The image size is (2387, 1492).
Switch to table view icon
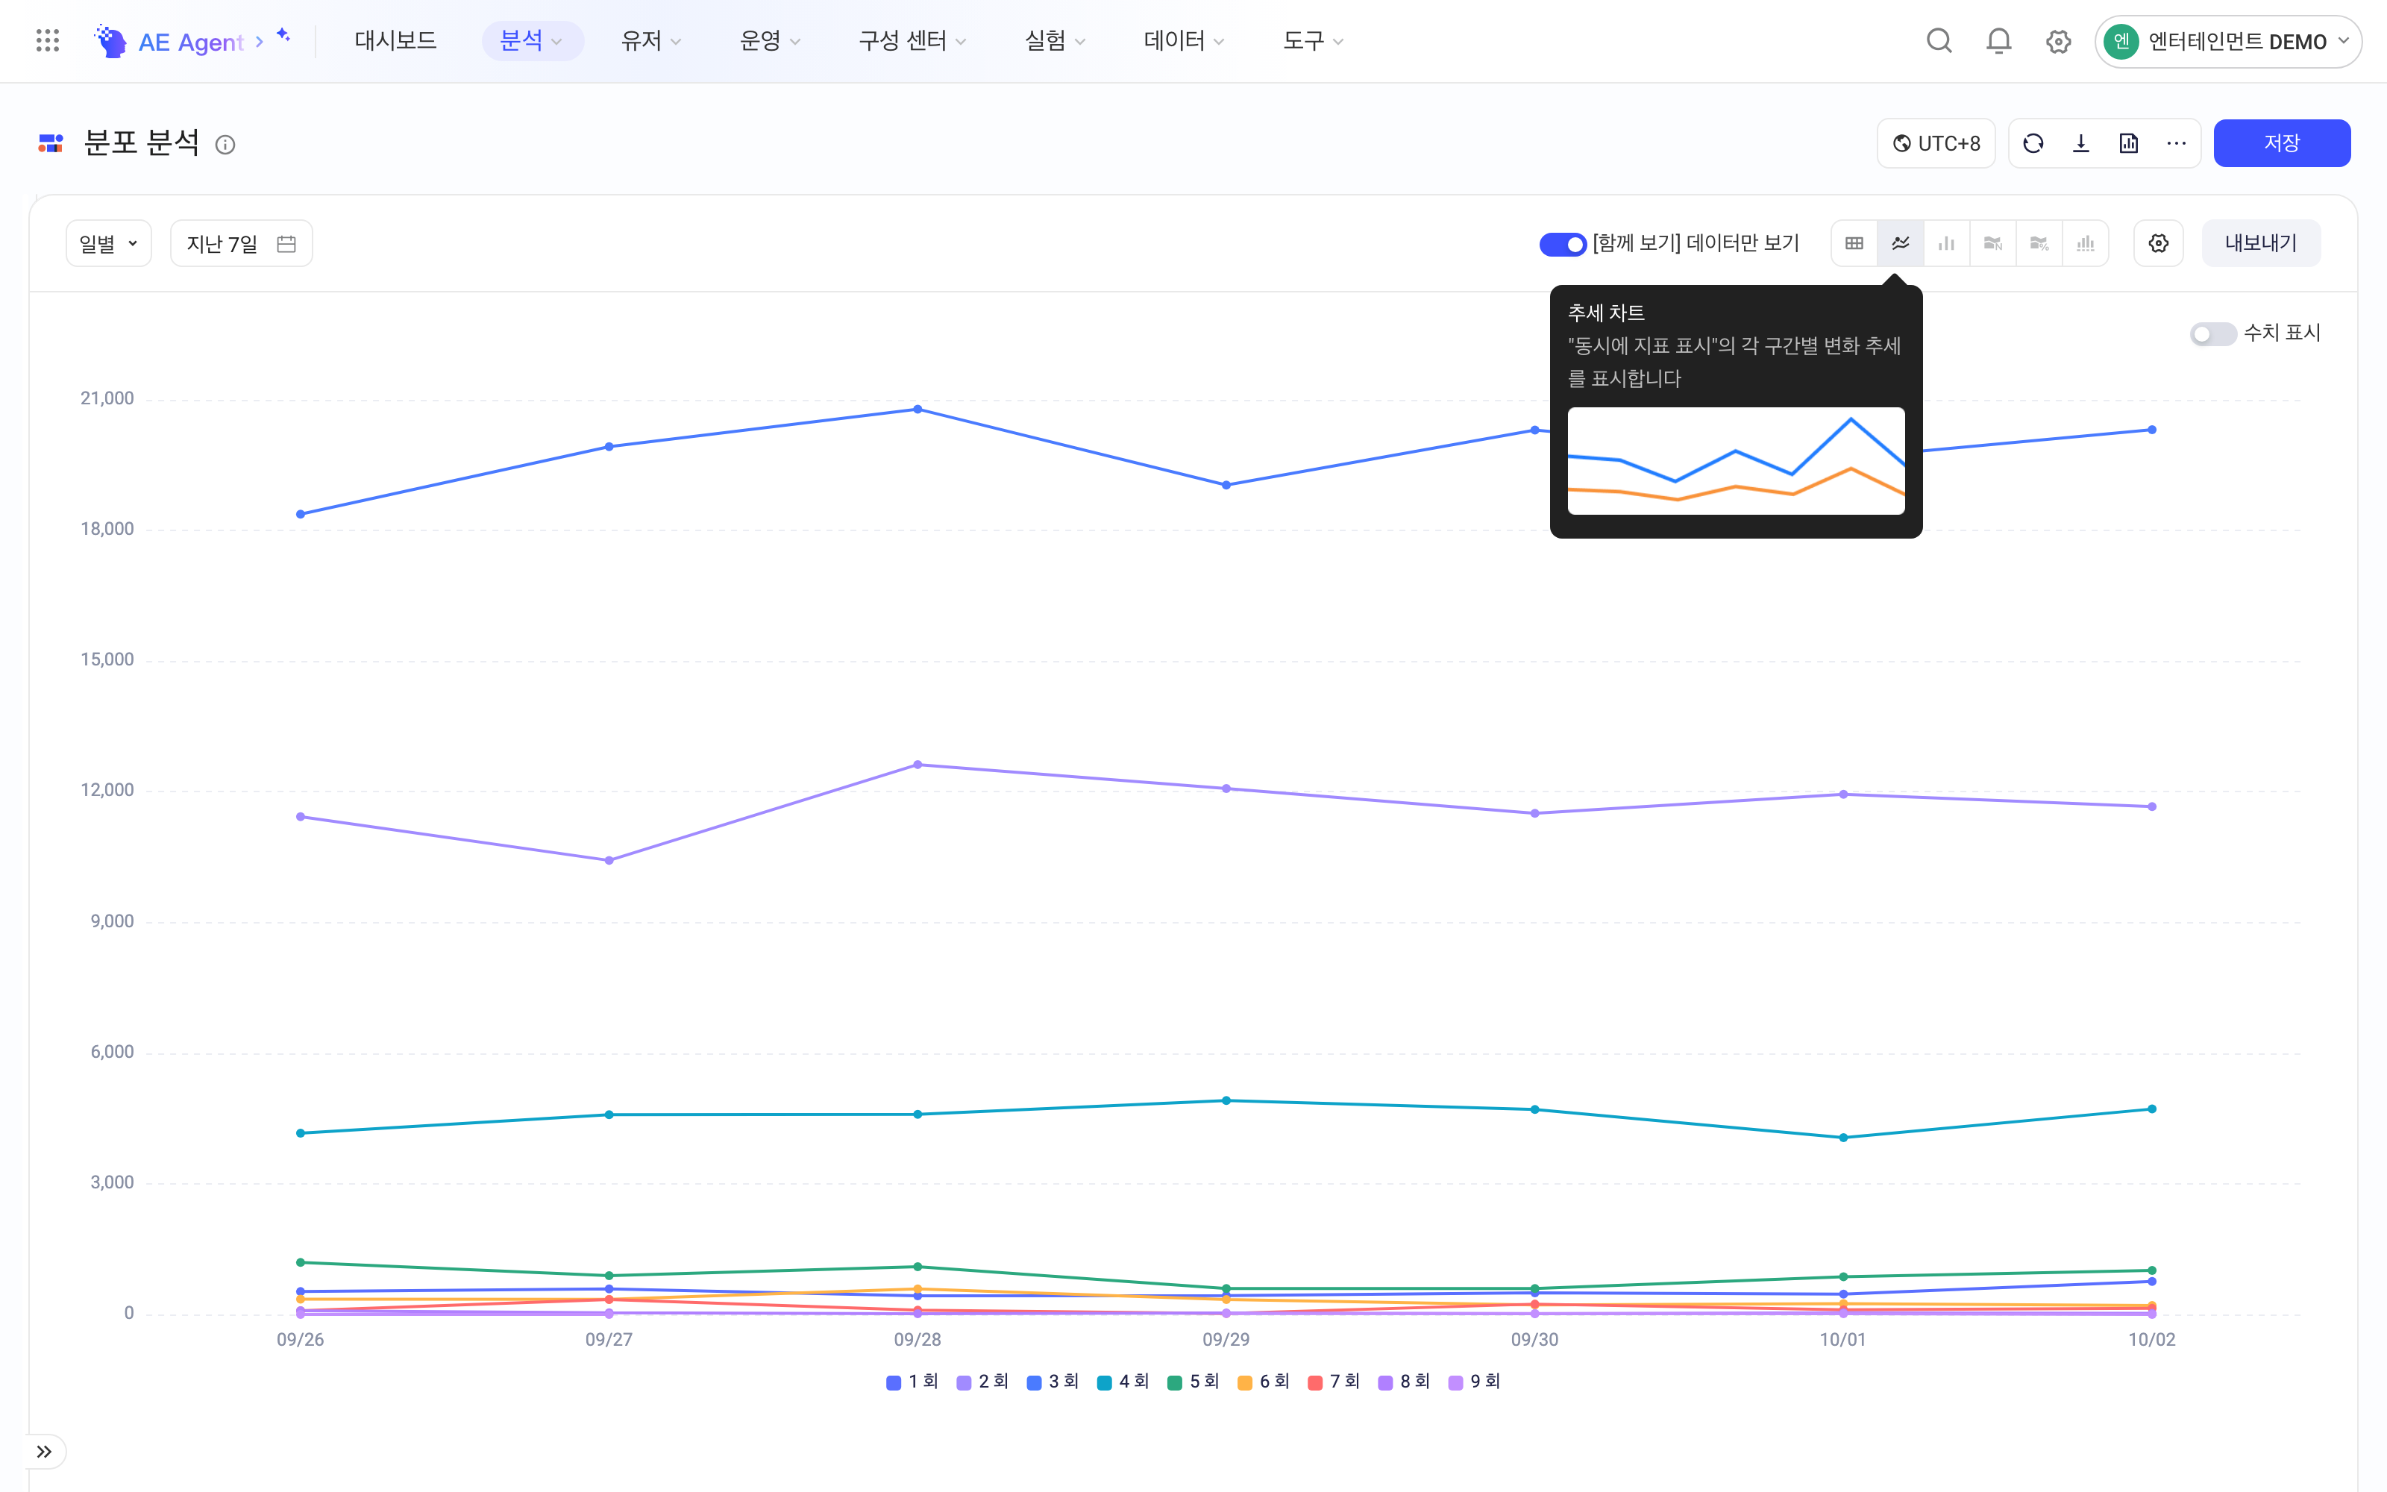pyautogui.click(x=1854, y=244)
